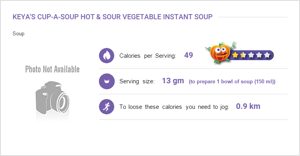This screenshot has width=300, height=156.
Task: Click the Keya's Cup-A-Soup product title
Action: pyautogui.click(x=112, y=17)
